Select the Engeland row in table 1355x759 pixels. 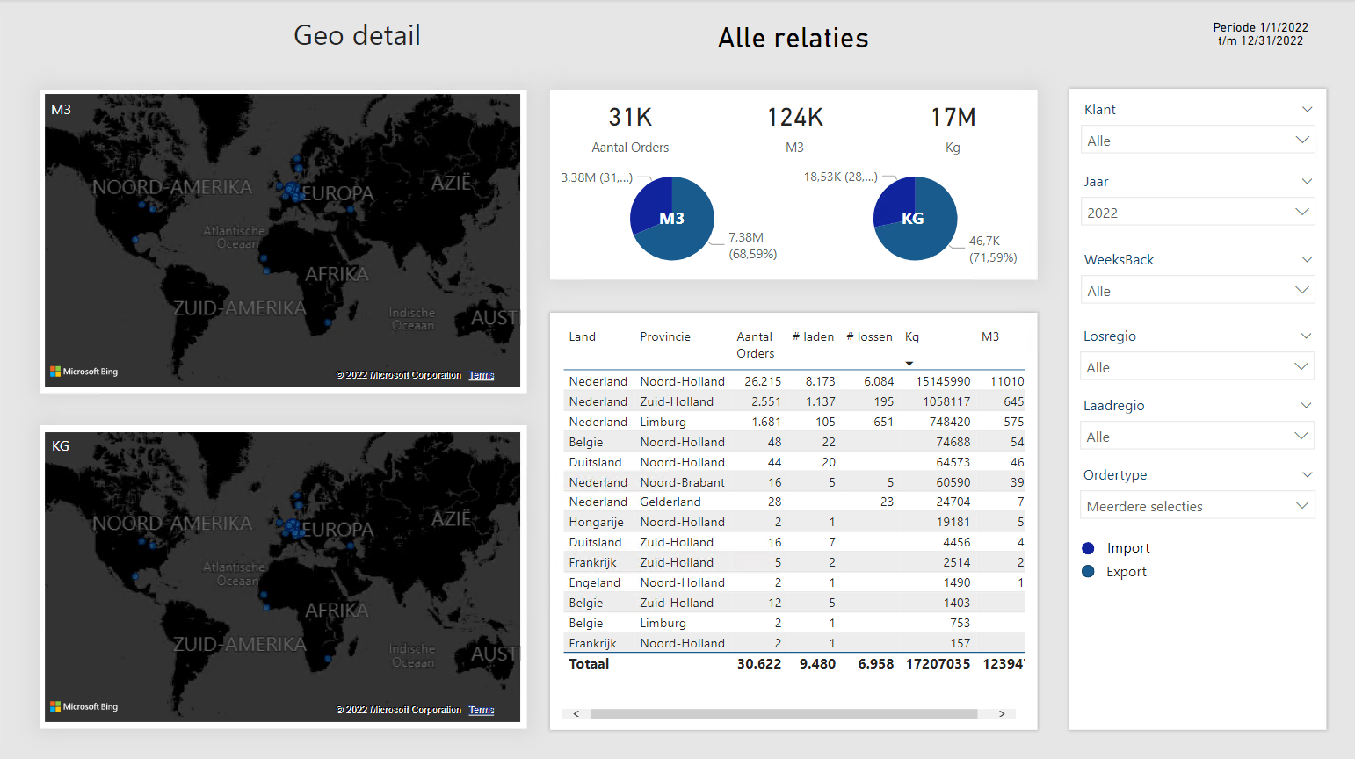click(x=794, y=582)
